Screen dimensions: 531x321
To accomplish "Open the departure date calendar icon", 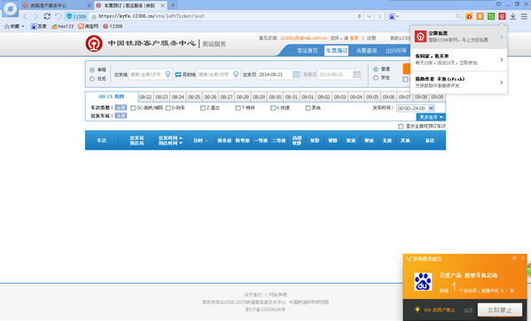I will [296, 74].
